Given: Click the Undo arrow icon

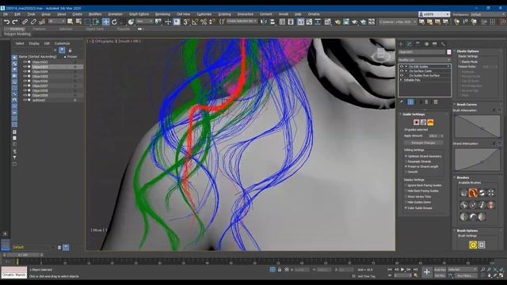Looking at the screenshot, I should (6, 22).
